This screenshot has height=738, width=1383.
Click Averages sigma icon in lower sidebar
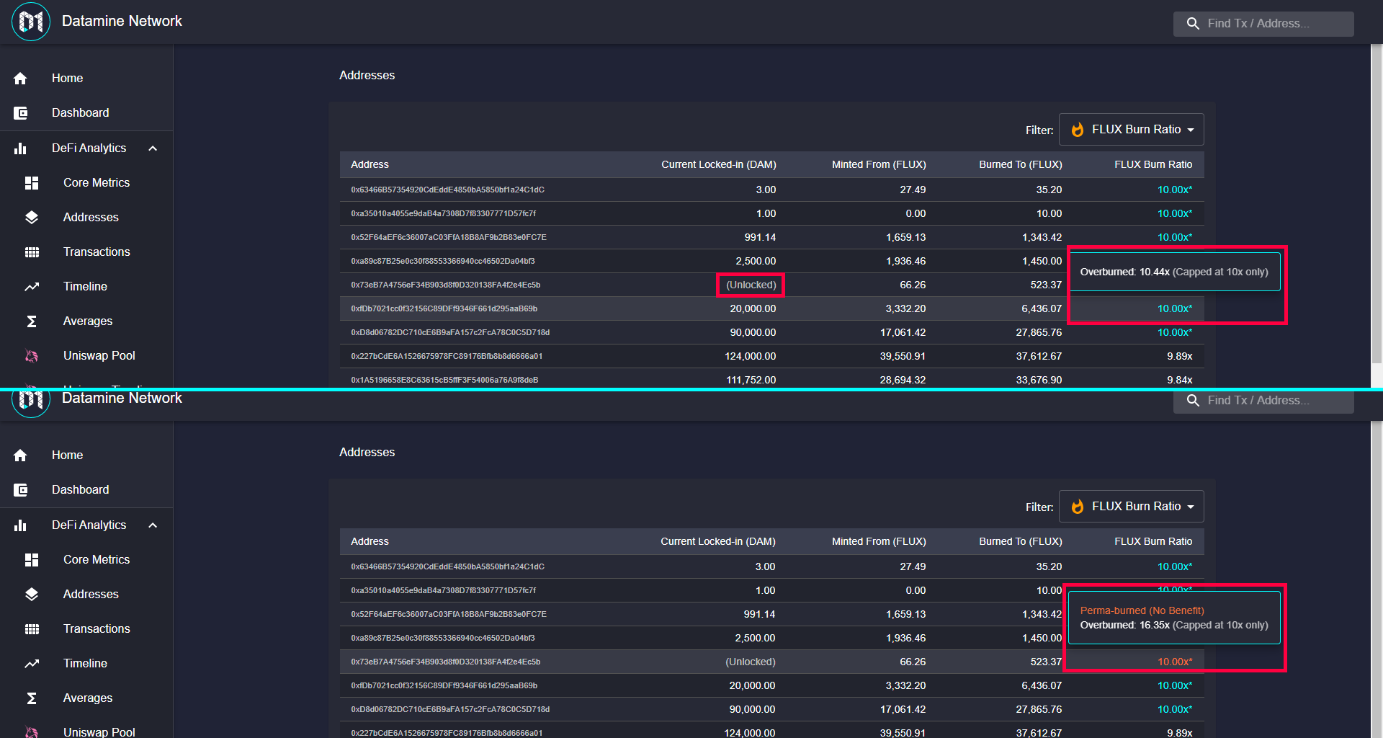(32, 698)
